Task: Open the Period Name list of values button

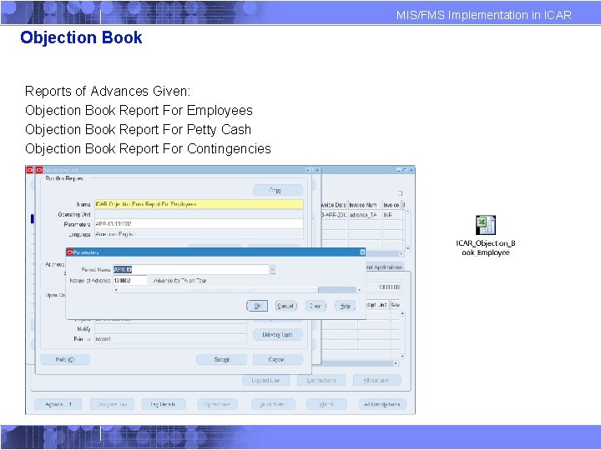Action: coord(272,270)
